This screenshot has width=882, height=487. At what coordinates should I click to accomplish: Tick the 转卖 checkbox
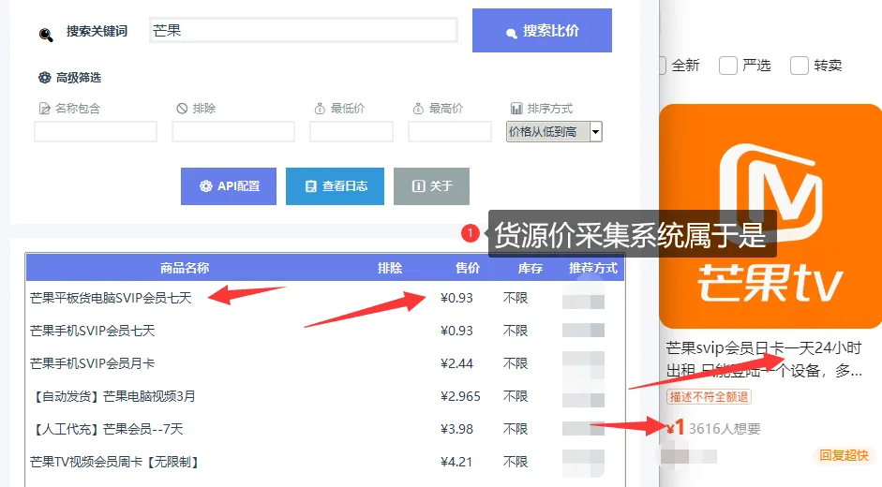[x=800, y=66]
